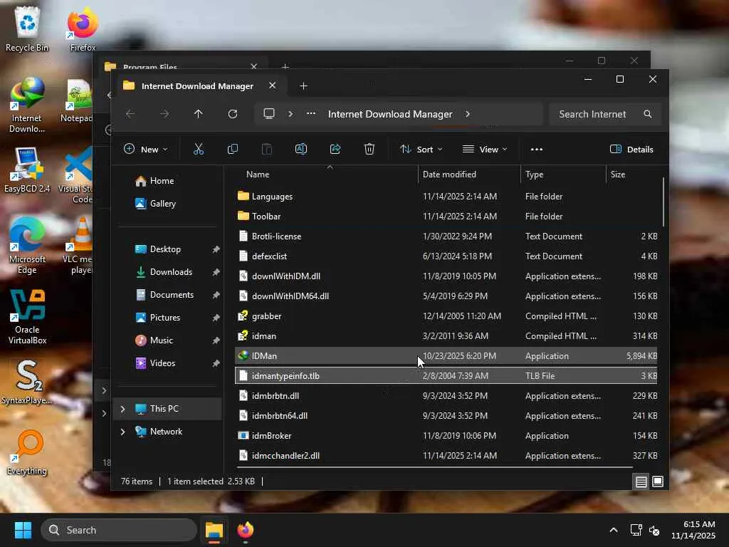729x547 pixels.
Task: Click the Rename icon in toolbar
Action: pos(301,150)
